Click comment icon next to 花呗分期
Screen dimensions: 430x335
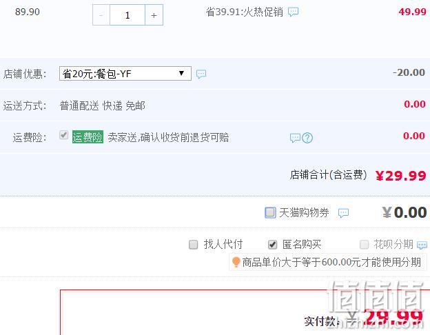pos(422,245)
